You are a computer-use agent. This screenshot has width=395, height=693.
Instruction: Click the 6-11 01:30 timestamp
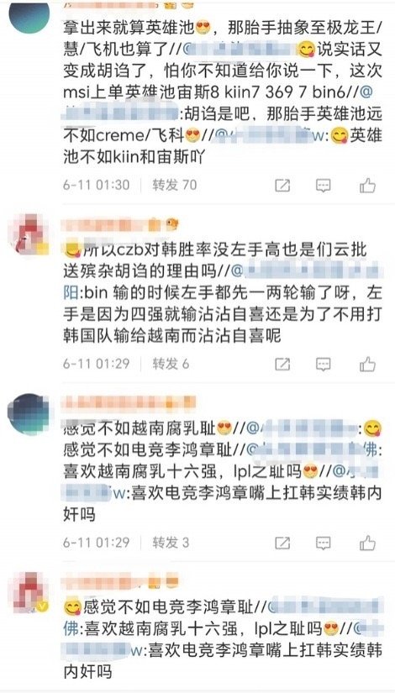click(x=96, y=185)
